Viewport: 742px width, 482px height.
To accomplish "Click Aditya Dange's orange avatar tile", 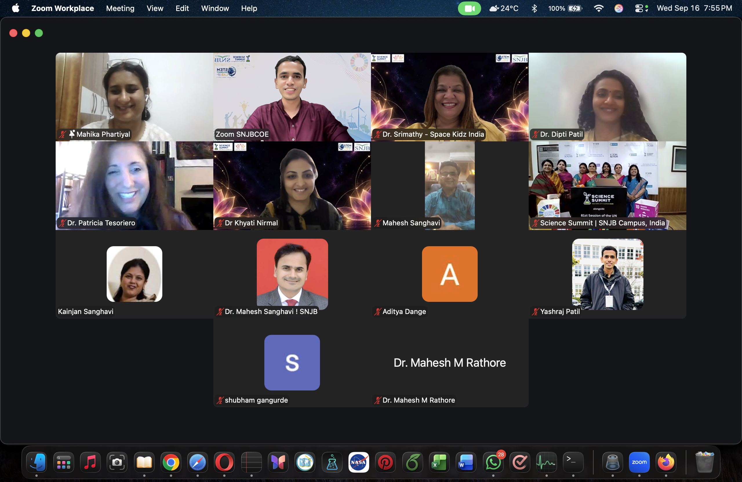I will coord(450,274).
